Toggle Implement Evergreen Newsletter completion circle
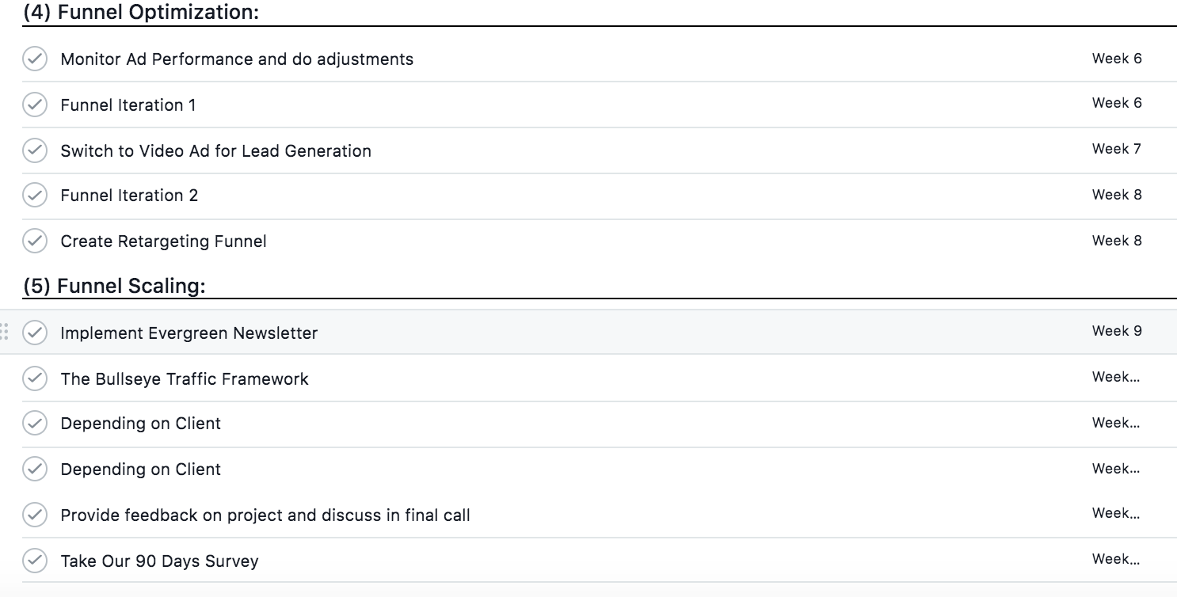 pyautogui.click(x=35, y=333)
